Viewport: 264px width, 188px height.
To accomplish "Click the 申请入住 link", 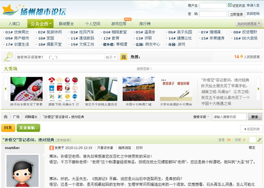I will coord(253,5).
